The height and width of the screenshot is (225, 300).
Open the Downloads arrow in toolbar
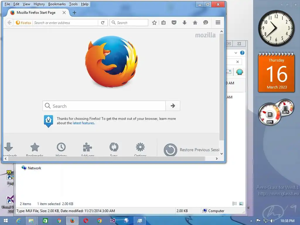pos(185,23)
